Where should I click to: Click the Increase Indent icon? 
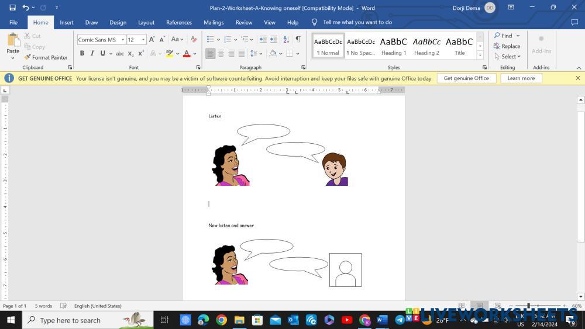tap(273, 39)
